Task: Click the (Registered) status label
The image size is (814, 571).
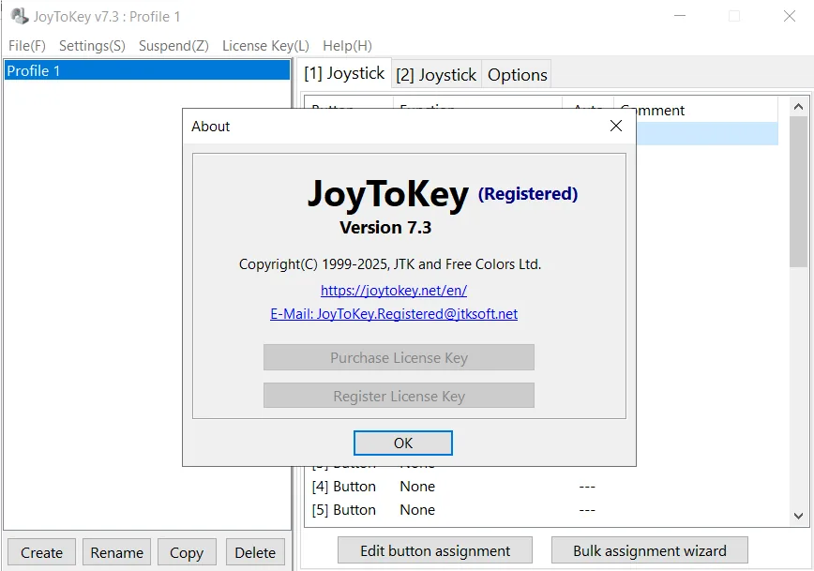Action: [x=527, y=194]
